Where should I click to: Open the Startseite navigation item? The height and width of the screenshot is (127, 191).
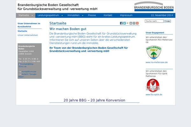(24, 15)
